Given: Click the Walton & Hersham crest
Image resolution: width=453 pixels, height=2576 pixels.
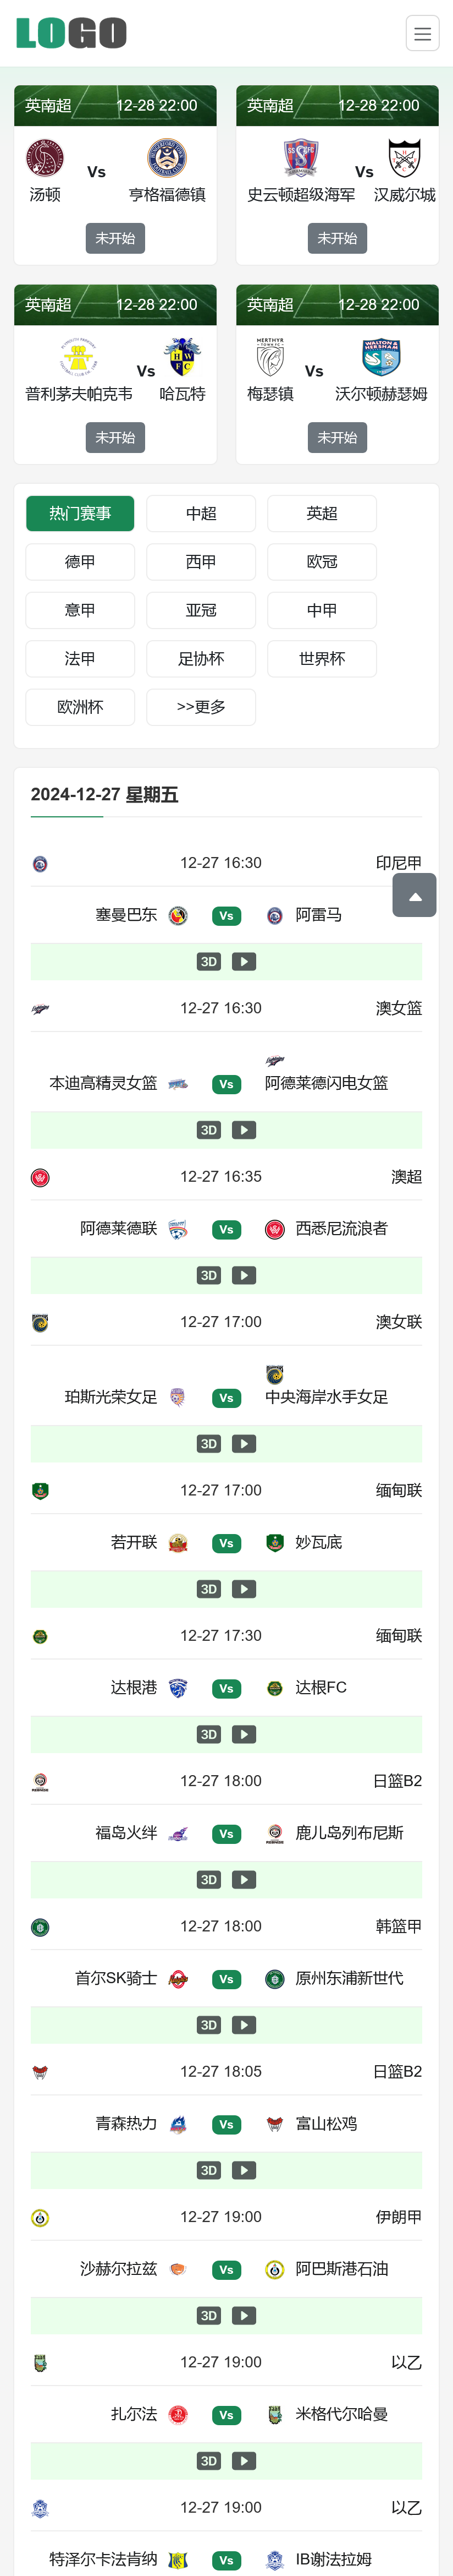Looking at the screenshot, I should pos(381,357).
